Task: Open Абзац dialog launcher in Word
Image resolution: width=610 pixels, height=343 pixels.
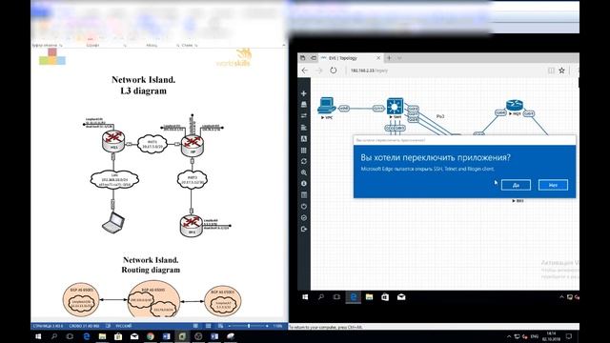Action: pos(178,46)
